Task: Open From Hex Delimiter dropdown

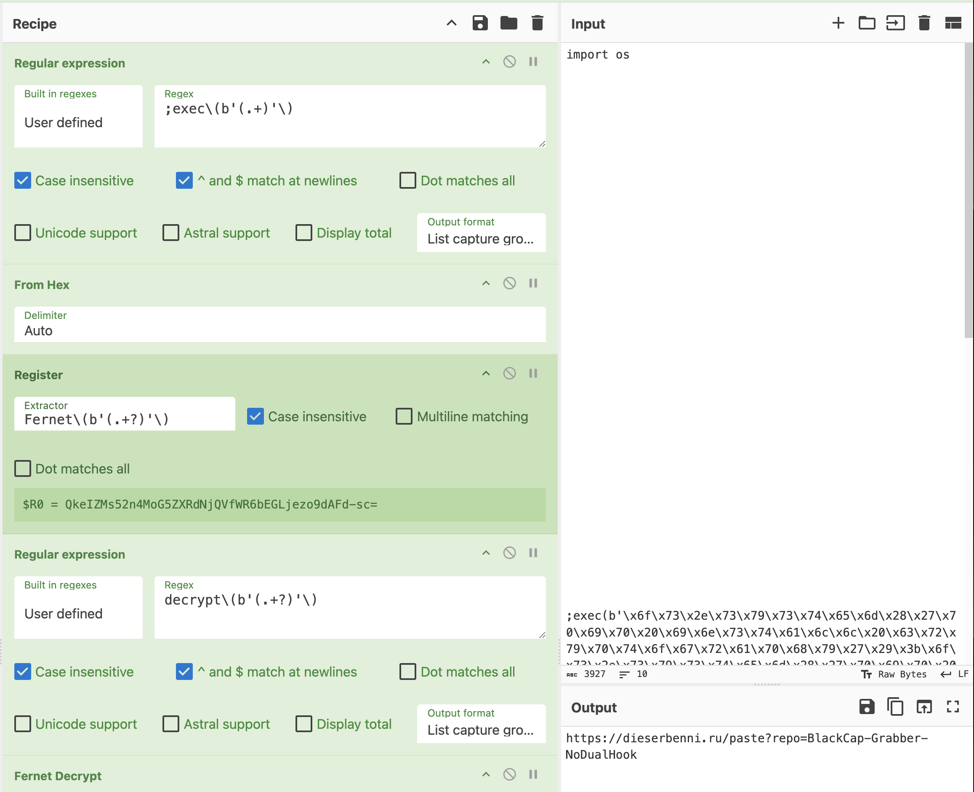Action: [280, 324]
